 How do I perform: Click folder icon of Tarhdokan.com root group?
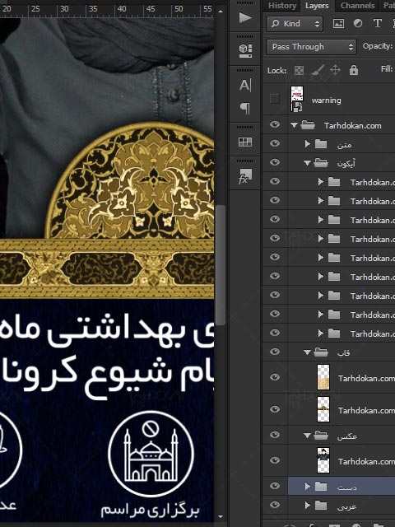click(308, 125)
